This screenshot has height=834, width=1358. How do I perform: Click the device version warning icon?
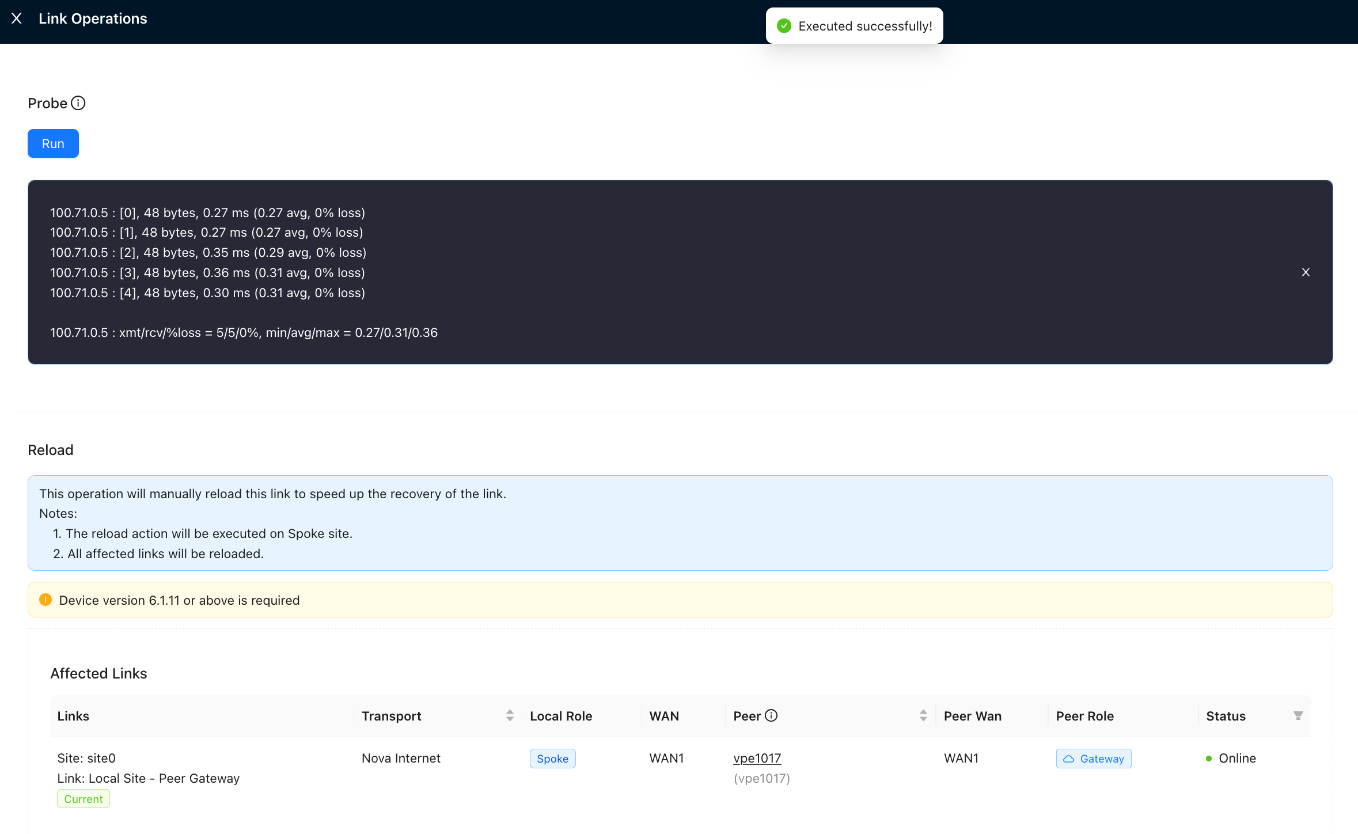tap(45, 600)
